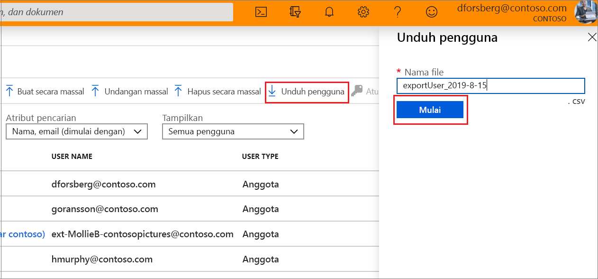View notifications via the bell icon

(329, 12)
